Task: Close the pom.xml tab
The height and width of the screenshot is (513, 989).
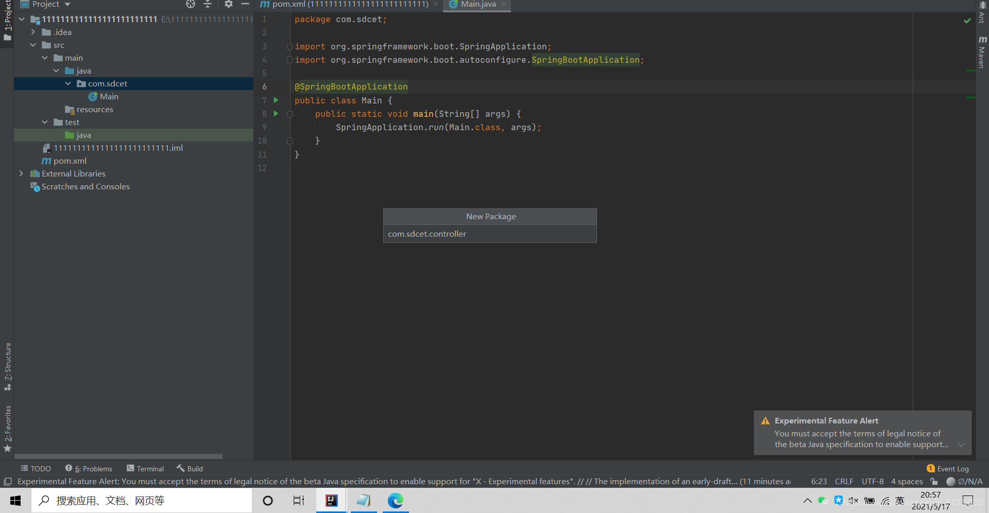Action: coord(436,4)
